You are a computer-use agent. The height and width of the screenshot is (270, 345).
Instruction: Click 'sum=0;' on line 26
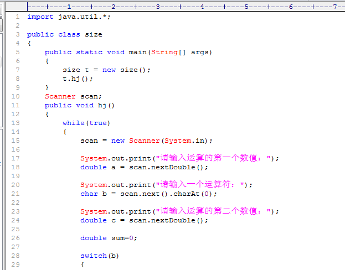click(x=124, y=238)
